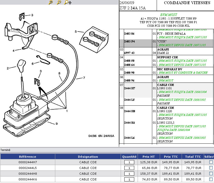Click part reference 2444 H8
Screen dimensions: 214x183
tap(130, 111)
